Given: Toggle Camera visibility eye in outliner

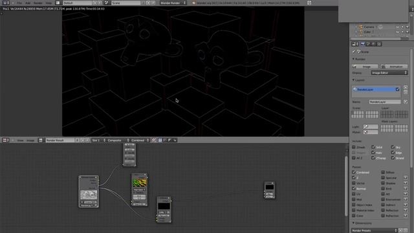Looking at the screenshot, I should (x=398, y=27).
